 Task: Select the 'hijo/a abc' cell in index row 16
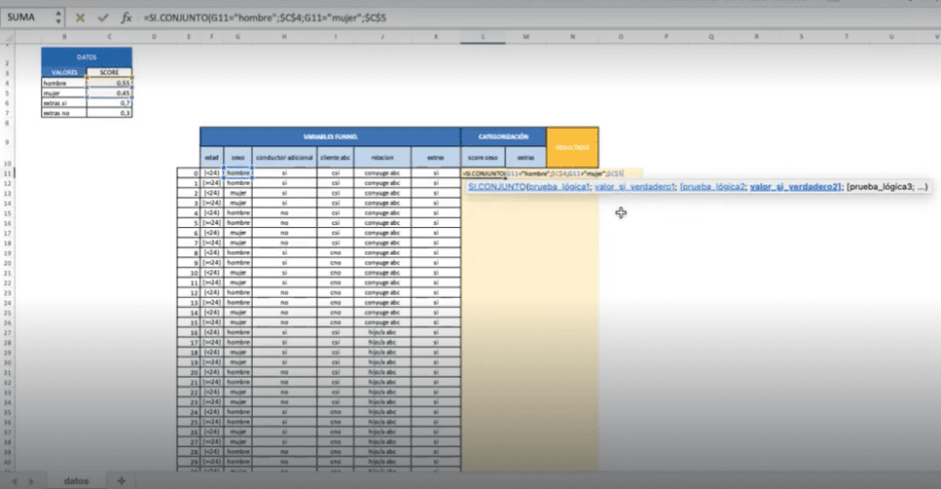382,332
